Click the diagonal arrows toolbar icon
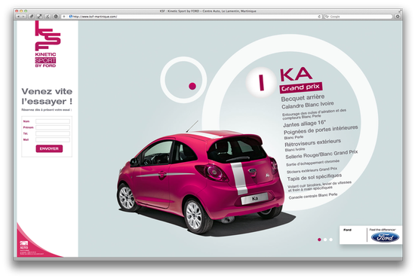The height and width of the screenshot is (278, 415). (39, 17)
